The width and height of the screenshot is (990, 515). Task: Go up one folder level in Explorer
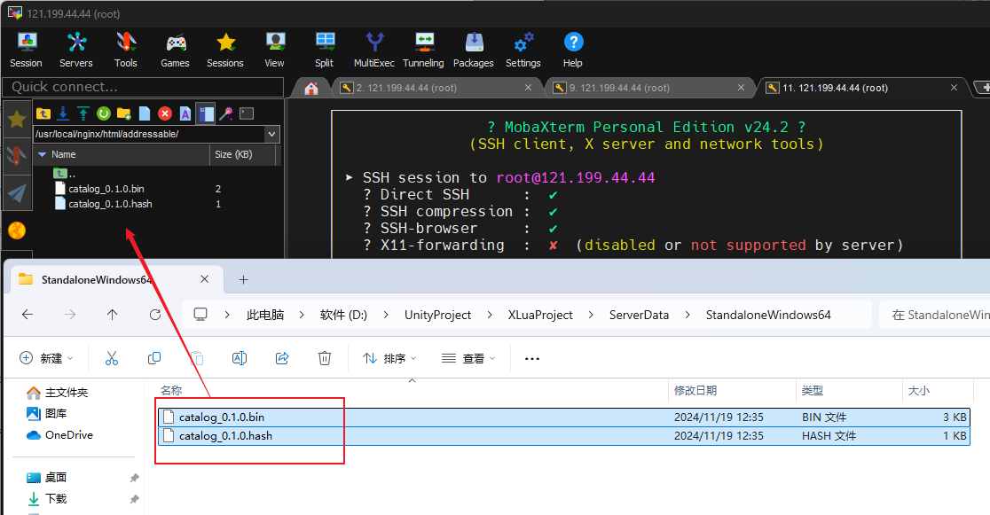click(113, 315)
